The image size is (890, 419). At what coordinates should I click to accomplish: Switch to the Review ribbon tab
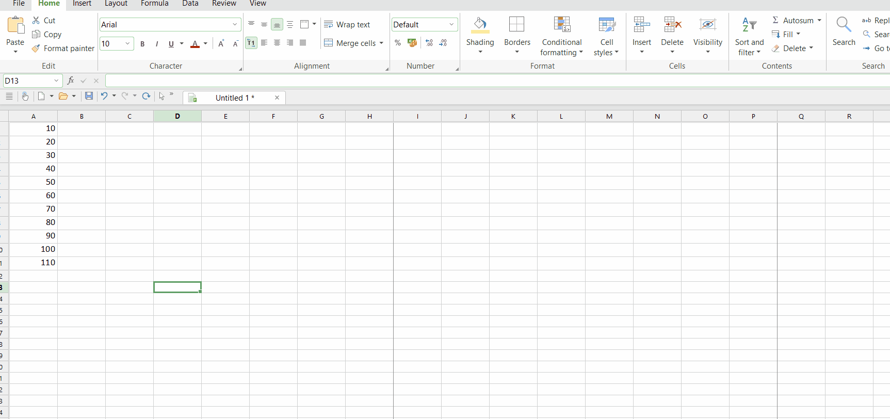point(224,4)
